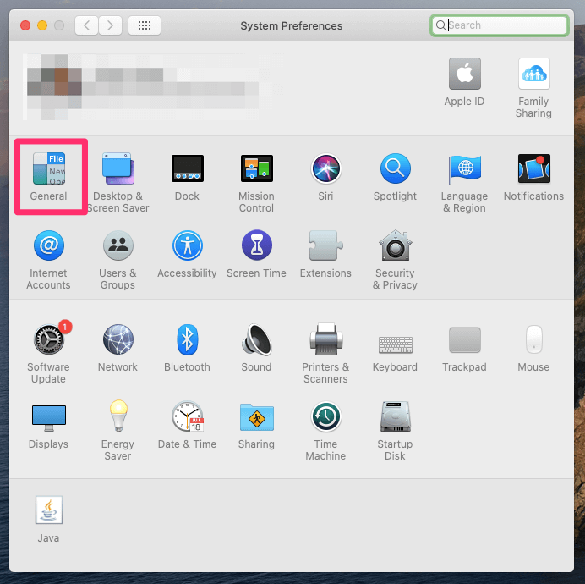Click the forward navigation arrow

point(111,25)
